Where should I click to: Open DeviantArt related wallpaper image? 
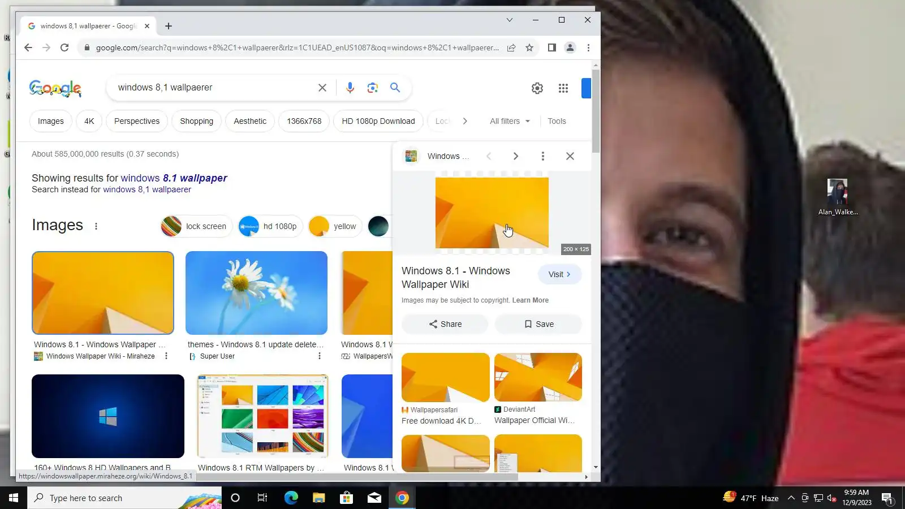[538, 378]
